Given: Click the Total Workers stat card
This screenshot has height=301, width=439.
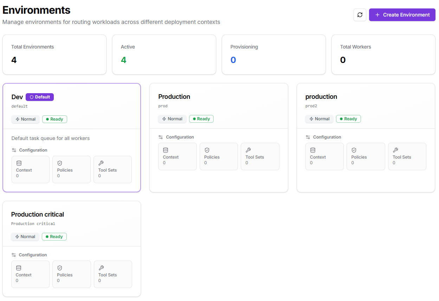Looking at the screenshot, I should pos(383,55).
